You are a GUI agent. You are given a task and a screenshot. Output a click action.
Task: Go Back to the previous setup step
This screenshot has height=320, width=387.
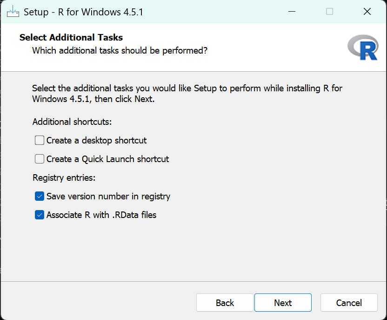pyautogui.click(x=225, y=303)
